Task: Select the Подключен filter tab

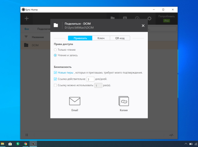Action: [44, 29]
